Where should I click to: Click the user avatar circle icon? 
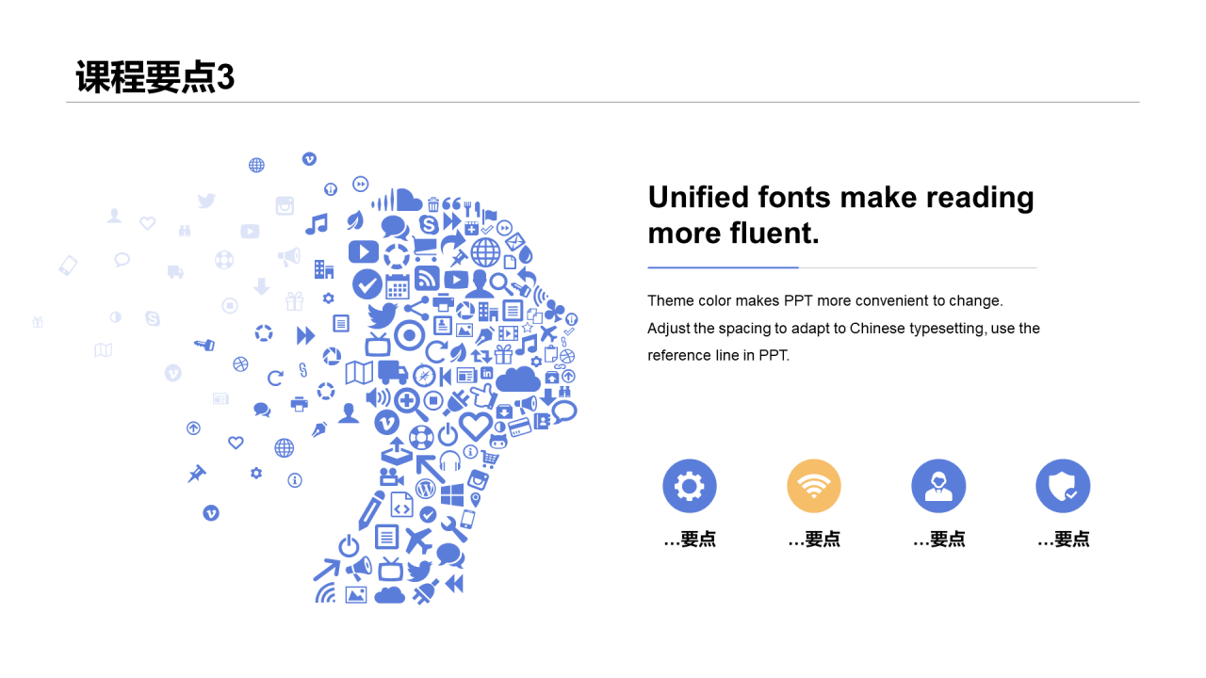click(938, 486)
